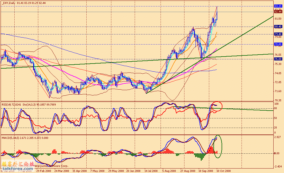Click the 50 level on RSI scale
Viewport: 284px width, 173px height.
[x=276, y=118]
